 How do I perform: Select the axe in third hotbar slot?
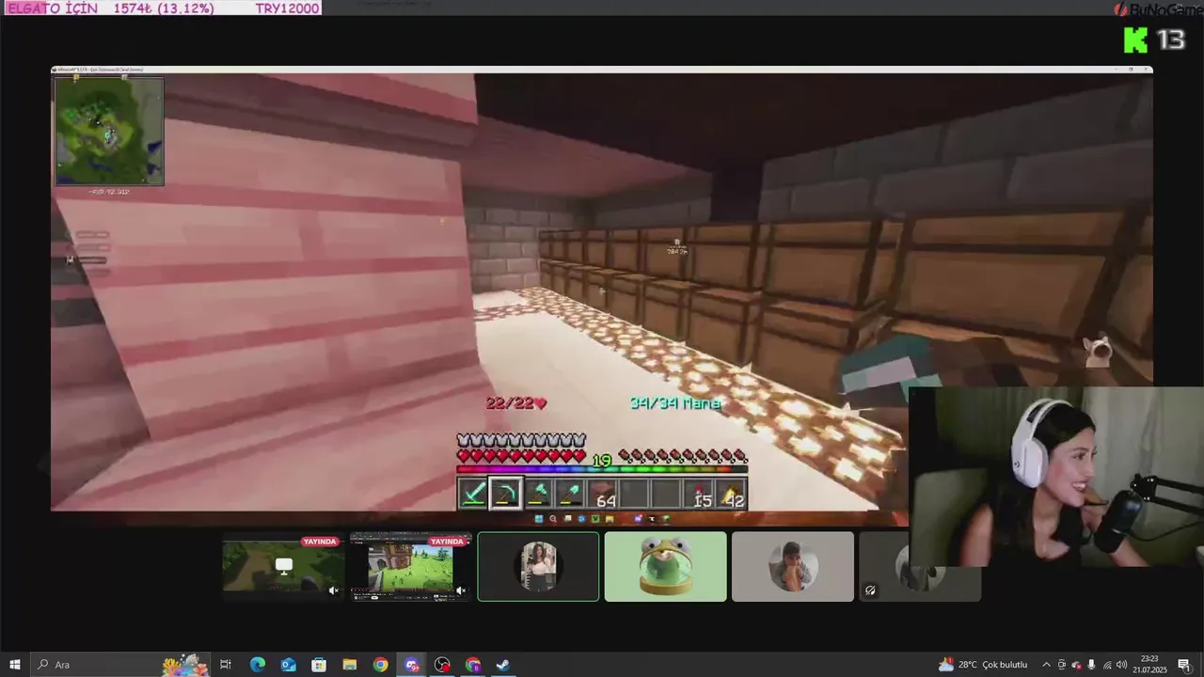tap(537, 494)
